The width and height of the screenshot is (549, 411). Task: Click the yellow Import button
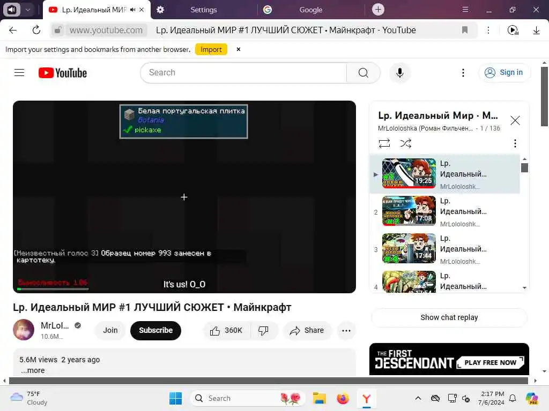(x=211, y=49)
